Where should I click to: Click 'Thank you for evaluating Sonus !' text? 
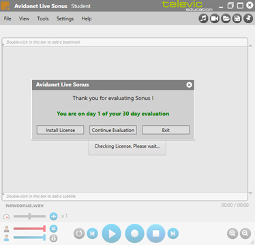pos(113,98)
